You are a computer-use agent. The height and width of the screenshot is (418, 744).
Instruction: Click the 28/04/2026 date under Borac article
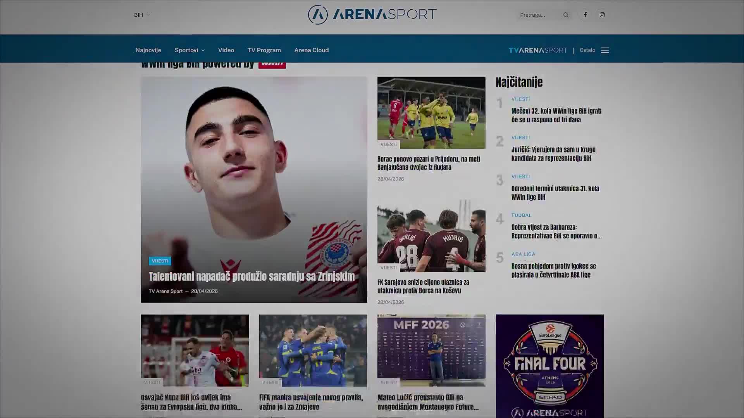(391, 179)
